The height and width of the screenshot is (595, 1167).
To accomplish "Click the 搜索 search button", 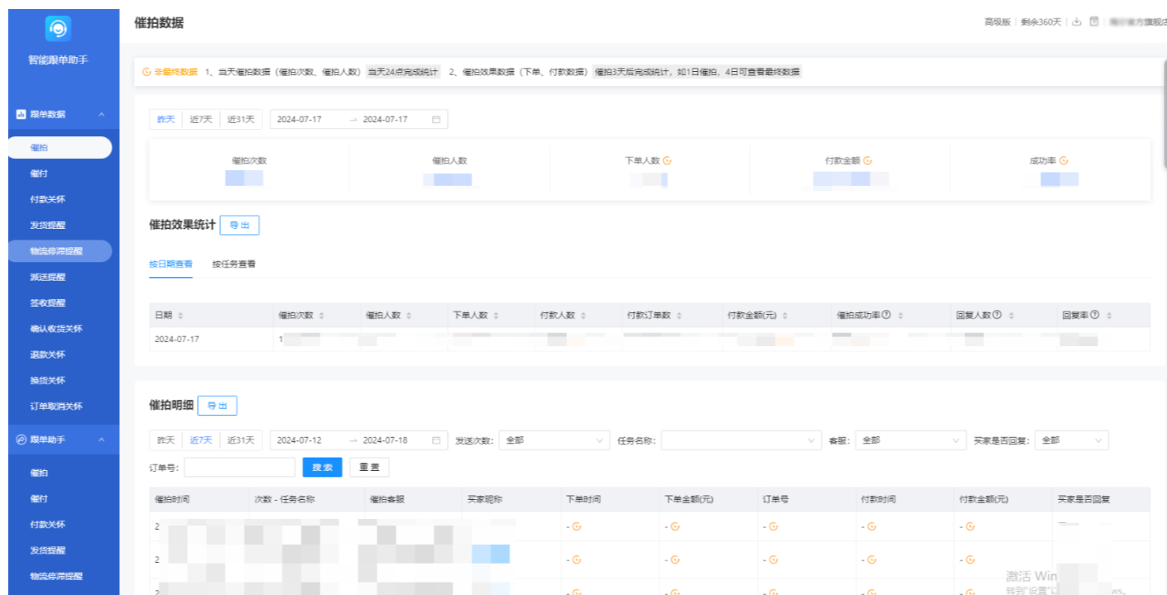I will click(322, 467).
